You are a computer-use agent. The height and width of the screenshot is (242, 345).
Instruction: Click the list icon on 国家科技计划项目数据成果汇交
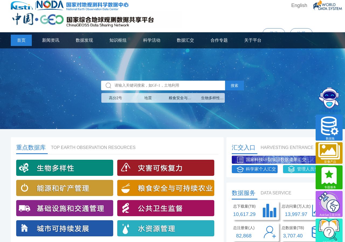(x=240, y=160)
